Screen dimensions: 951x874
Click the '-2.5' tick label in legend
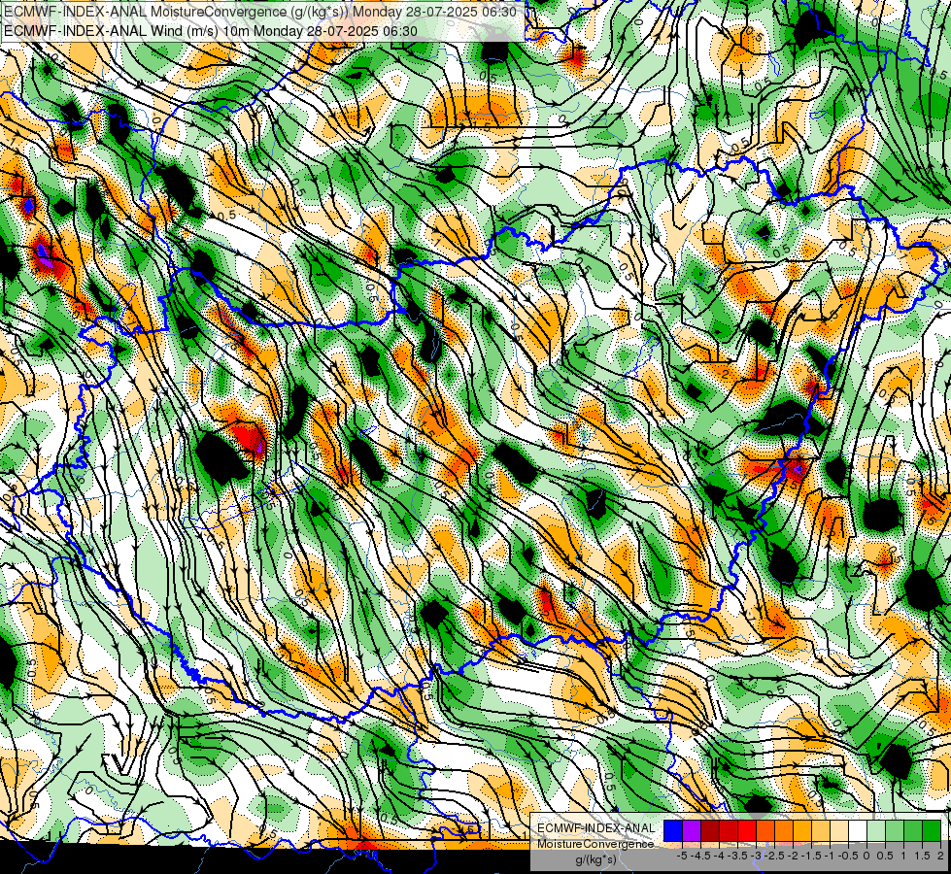(774, 856)
